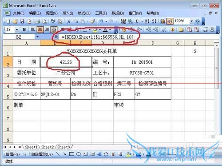Open the AutoSum functions dropdown arrow
The width and height of the screenshot is (222, 166).
point(142,21)
